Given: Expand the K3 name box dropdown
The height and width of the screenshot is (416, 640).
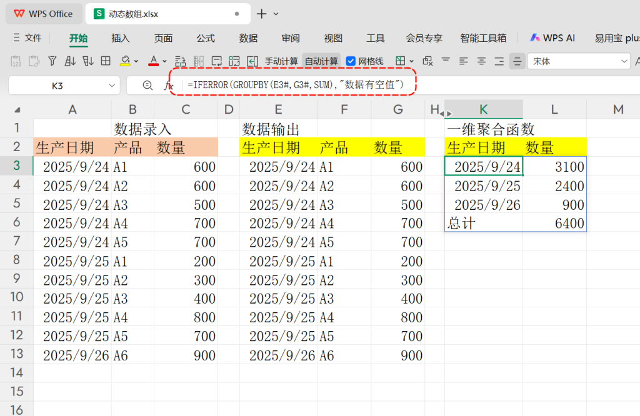Looking at the screenshot, I should 111,86.
